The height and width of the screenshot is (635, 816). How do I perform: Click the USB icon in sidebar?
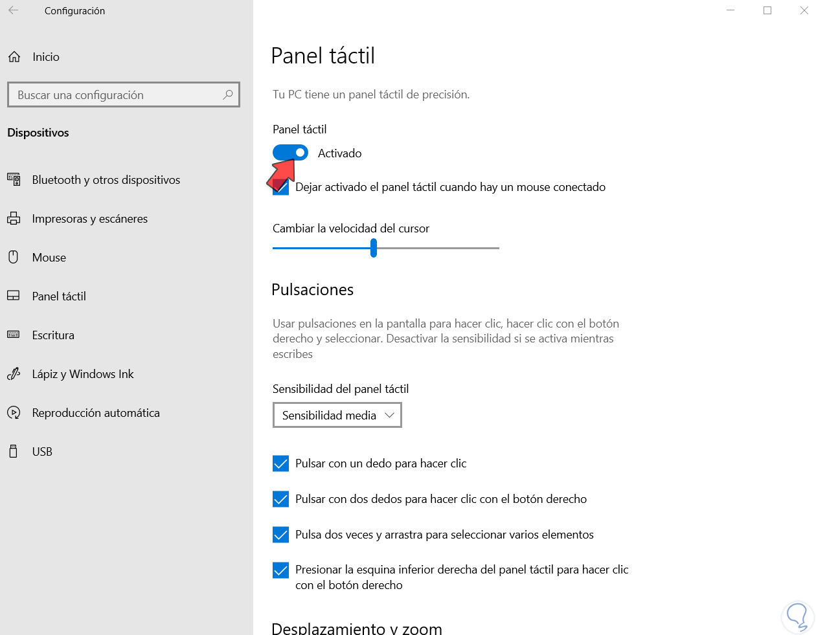[x=14, y=451]
